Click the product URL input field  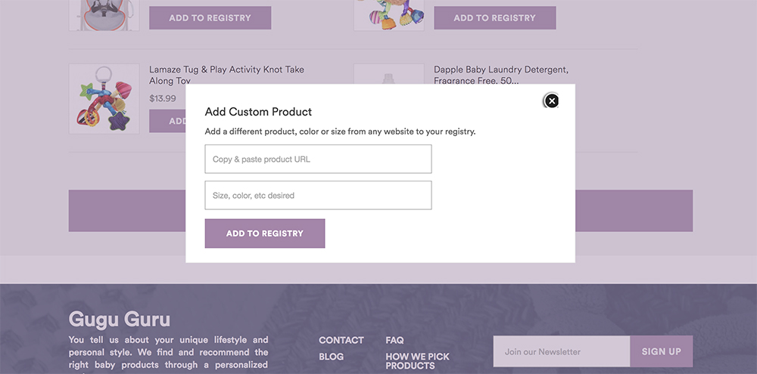318,159
